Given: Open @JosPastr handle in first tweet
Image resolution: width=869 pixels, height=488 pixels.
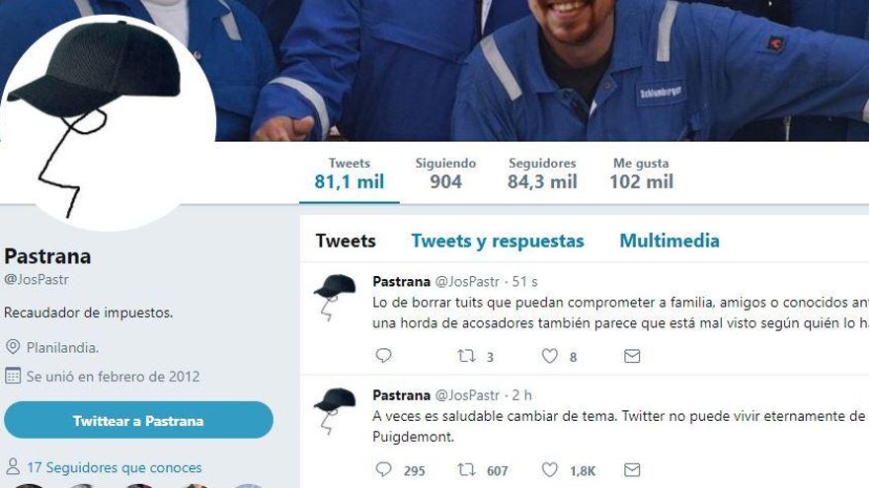Looking at the screenshot, I should click(x=467, y=282).
